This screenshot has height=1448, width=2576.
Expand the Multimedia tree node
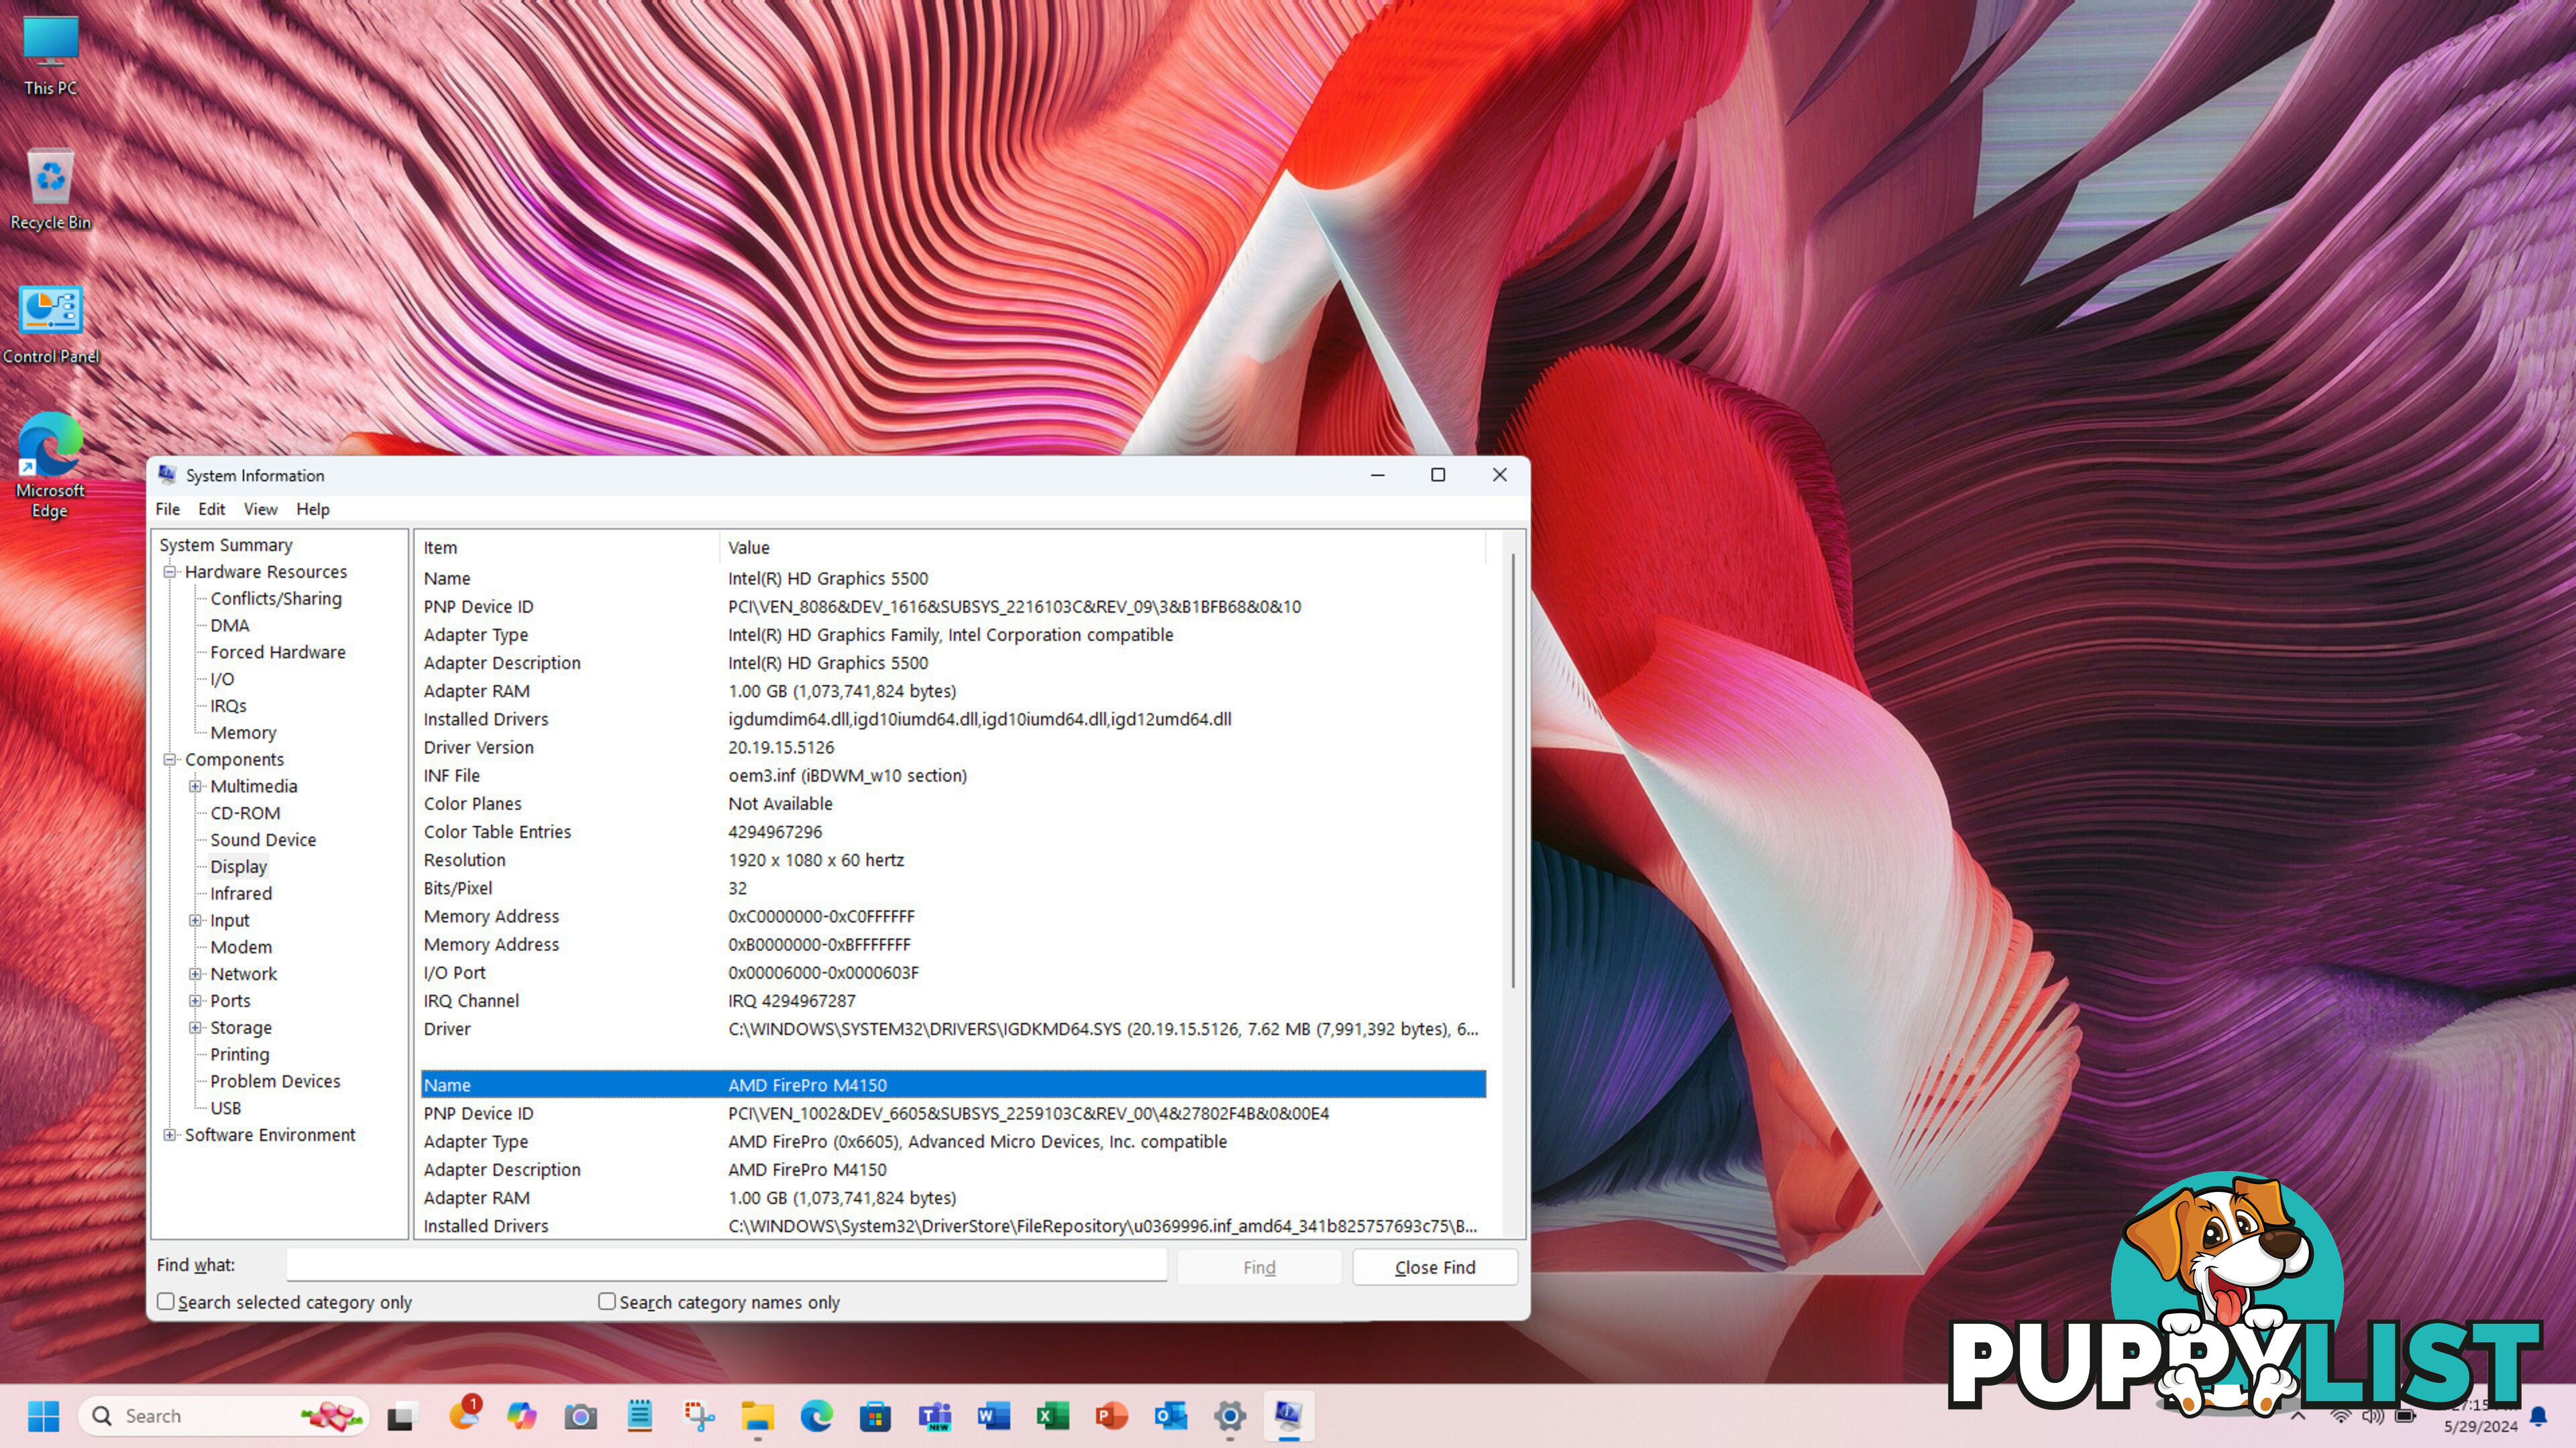click(x=196, y=786)
